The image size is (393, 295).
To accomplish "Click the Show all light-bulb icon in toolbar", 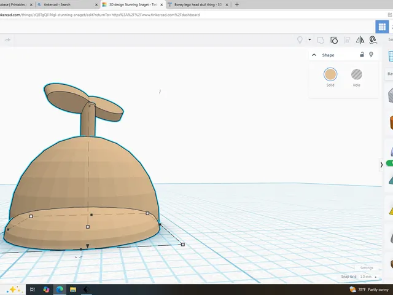I will pyautogui.click(x=300, y=40).
